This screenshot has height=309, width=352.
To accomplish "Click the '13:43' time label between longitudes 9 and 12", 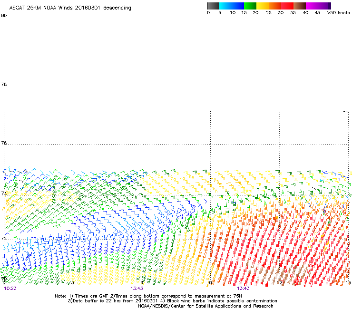I will (243, 289).
